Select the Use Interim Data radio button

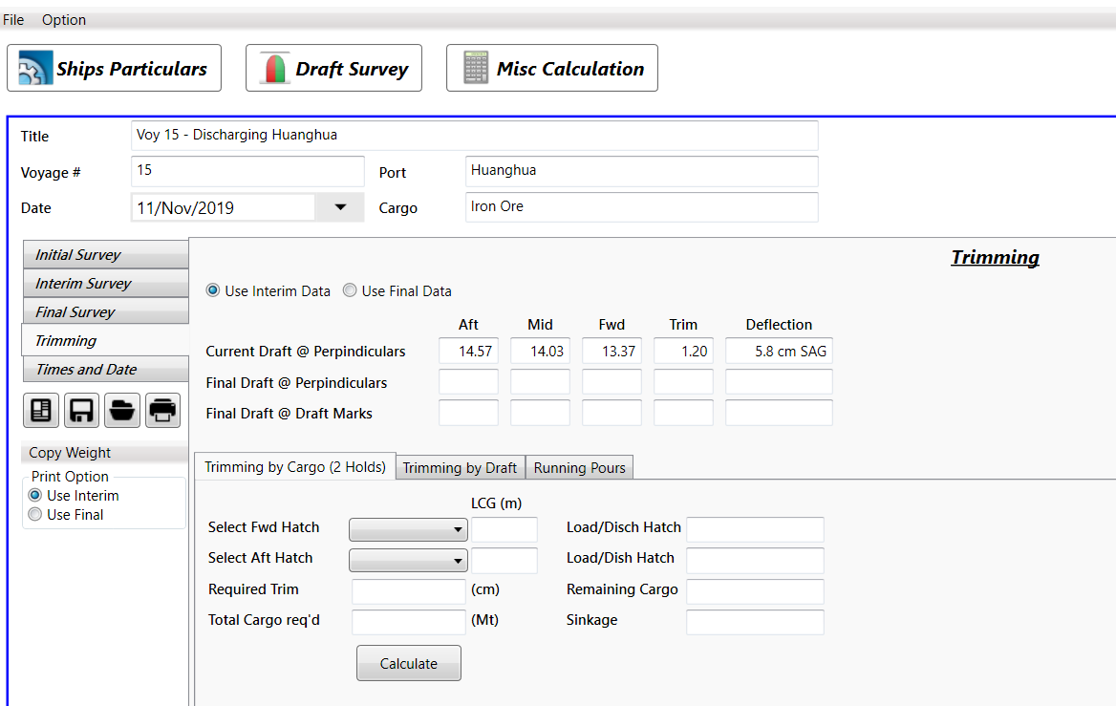pyautogui.click(x=213, y=291)
